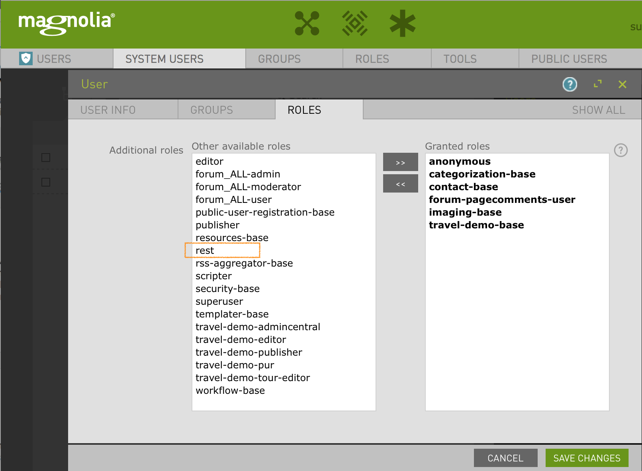The height and width of the screenshot is (471, 642).
Task: Expand the User dialog to fullscreen
Action: click(597, 84)
